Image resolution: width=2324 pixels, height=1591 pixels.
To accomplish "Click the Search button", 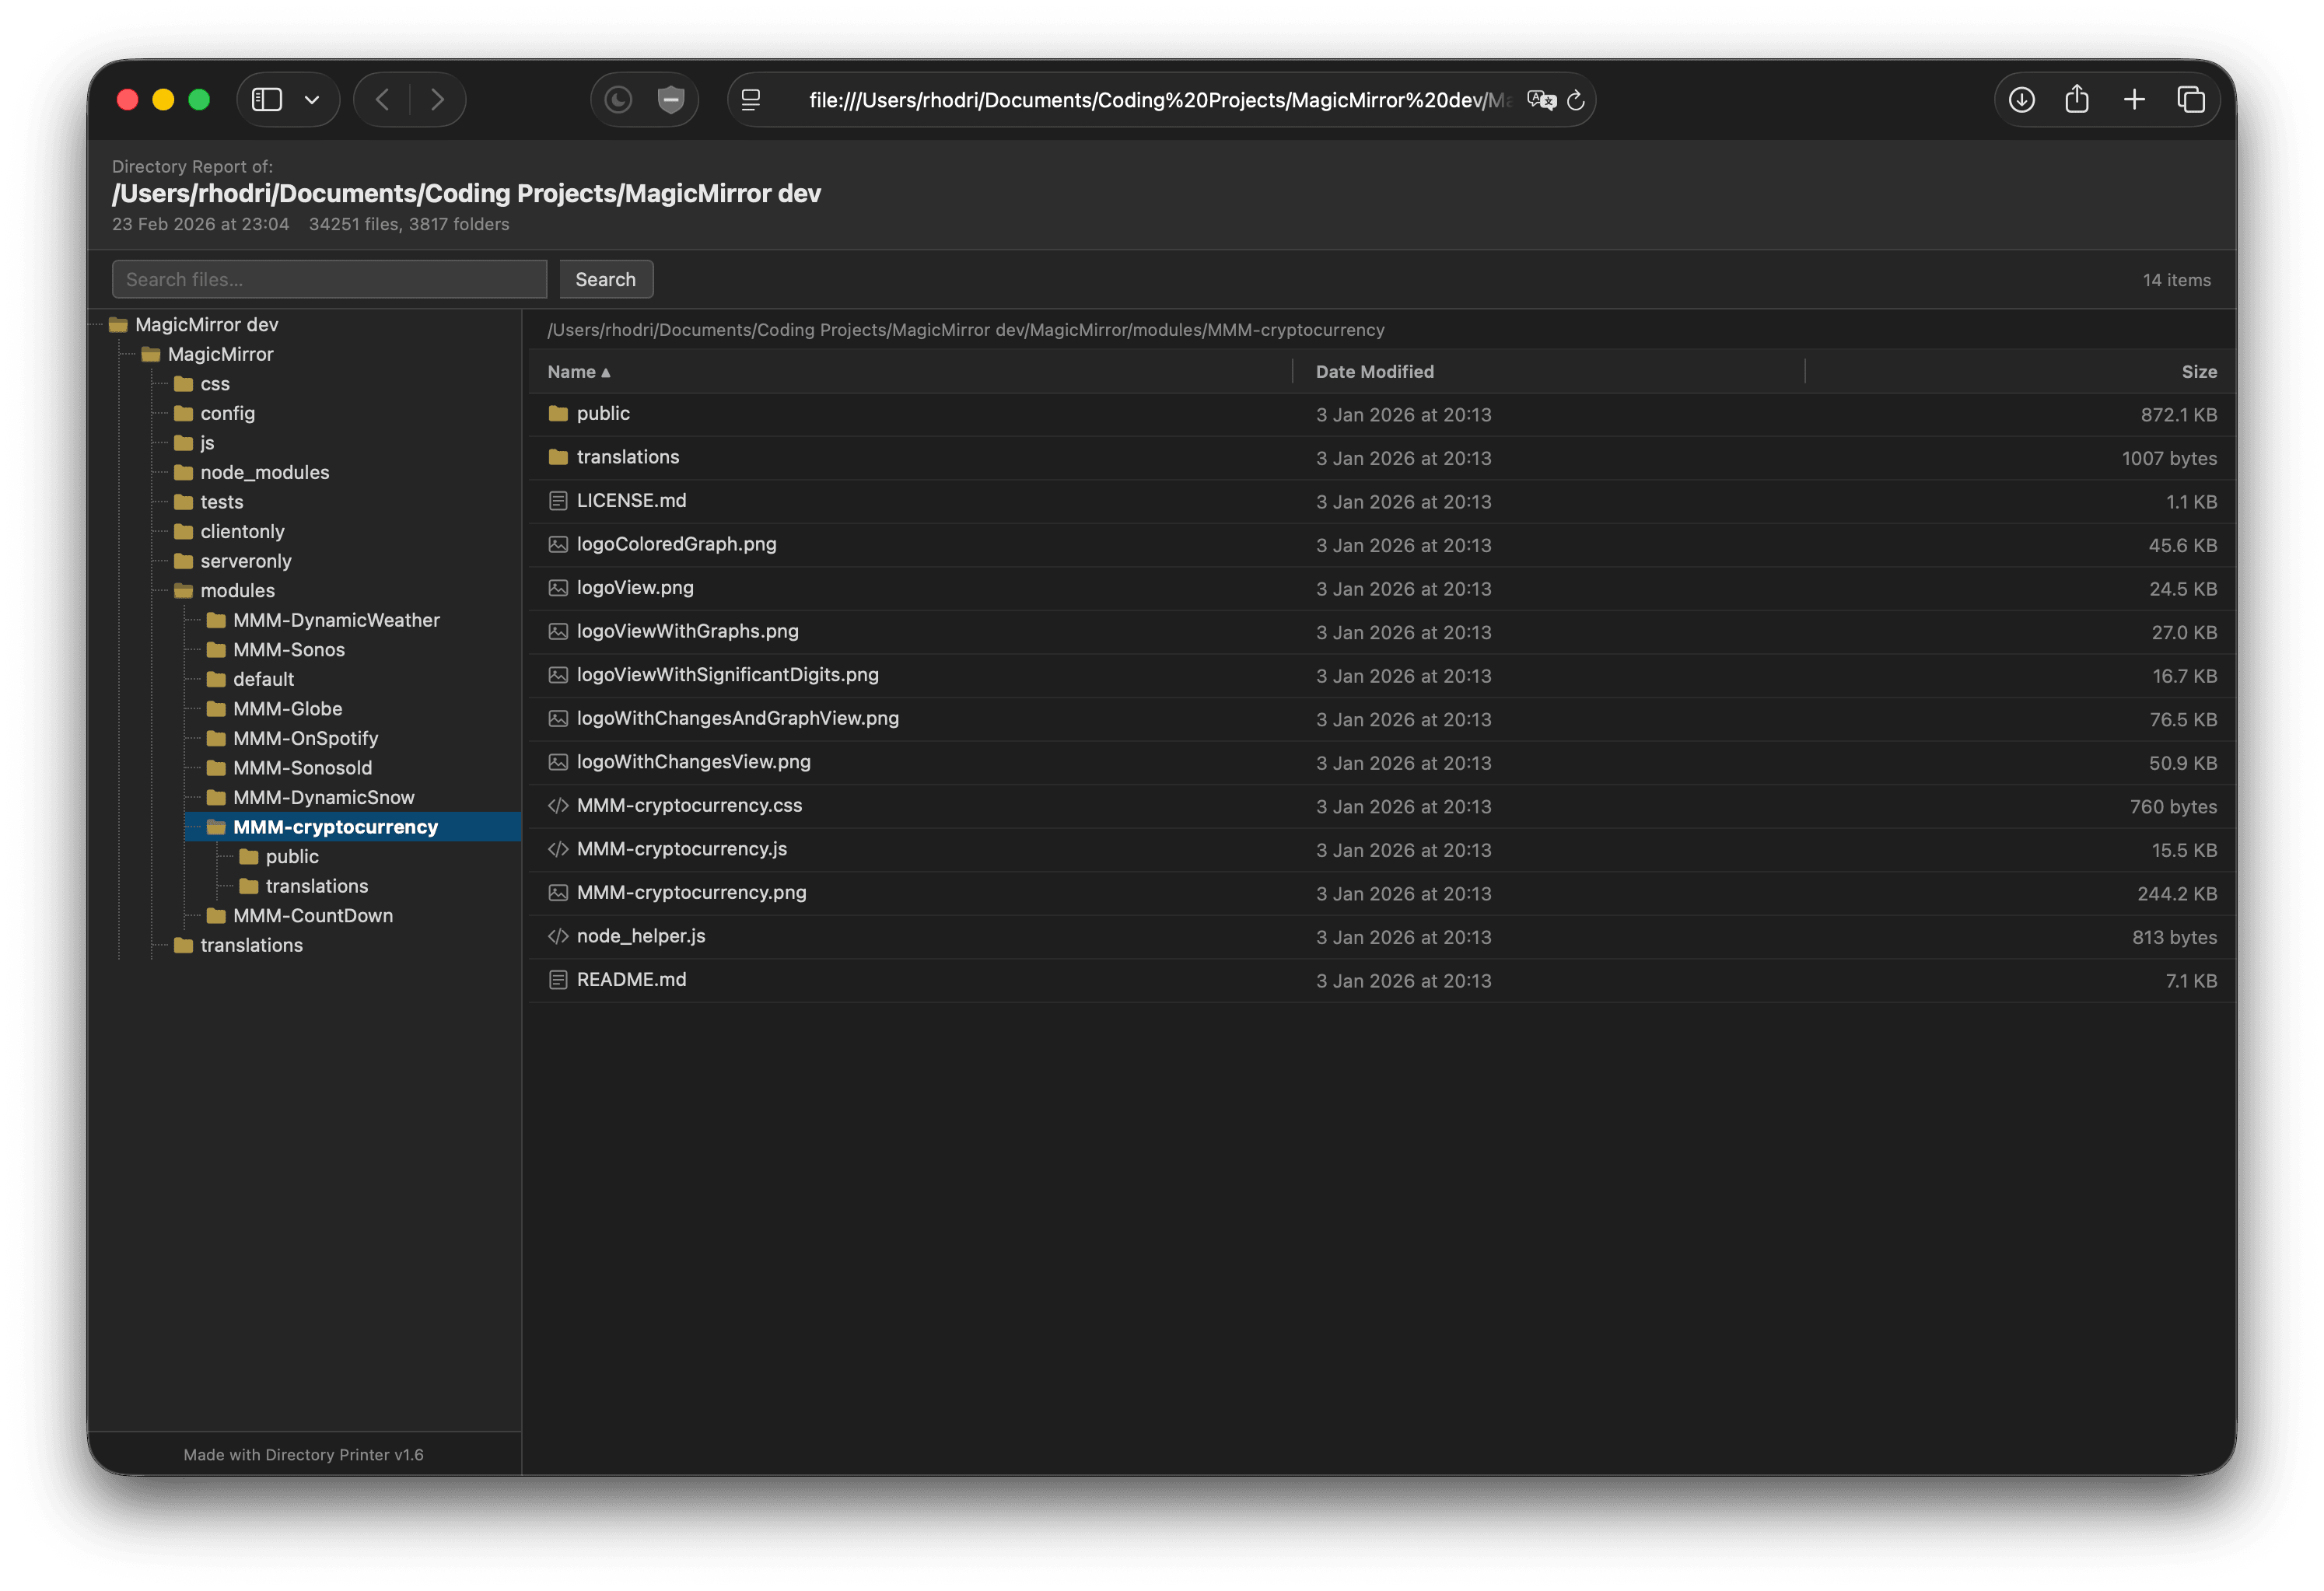I will pos(605,280).
